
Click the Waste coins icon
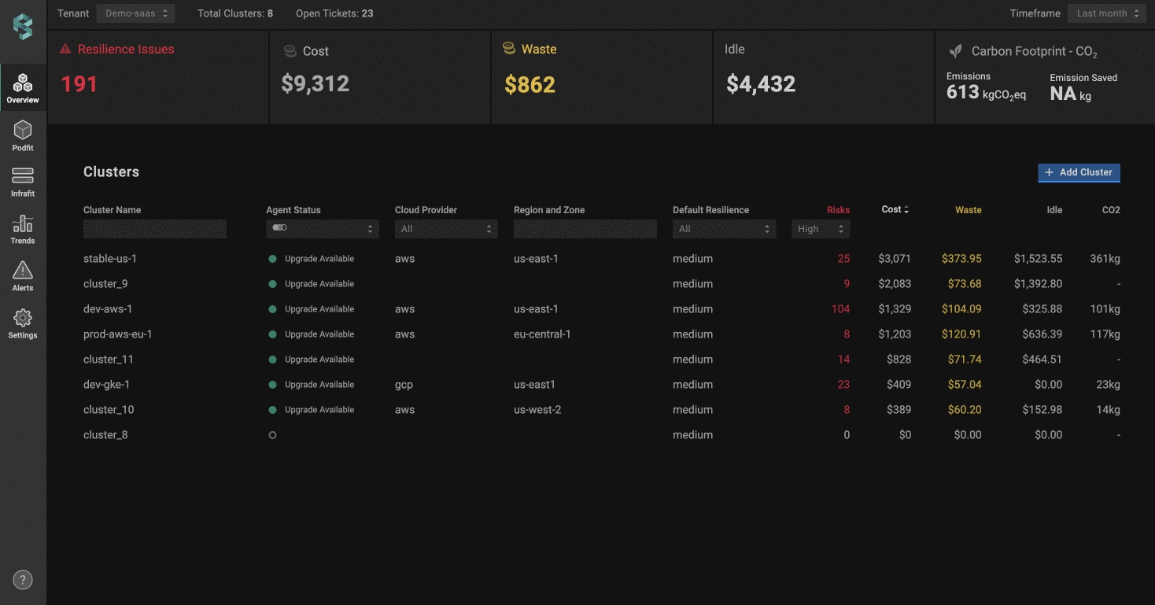click(x=509, y=49)
